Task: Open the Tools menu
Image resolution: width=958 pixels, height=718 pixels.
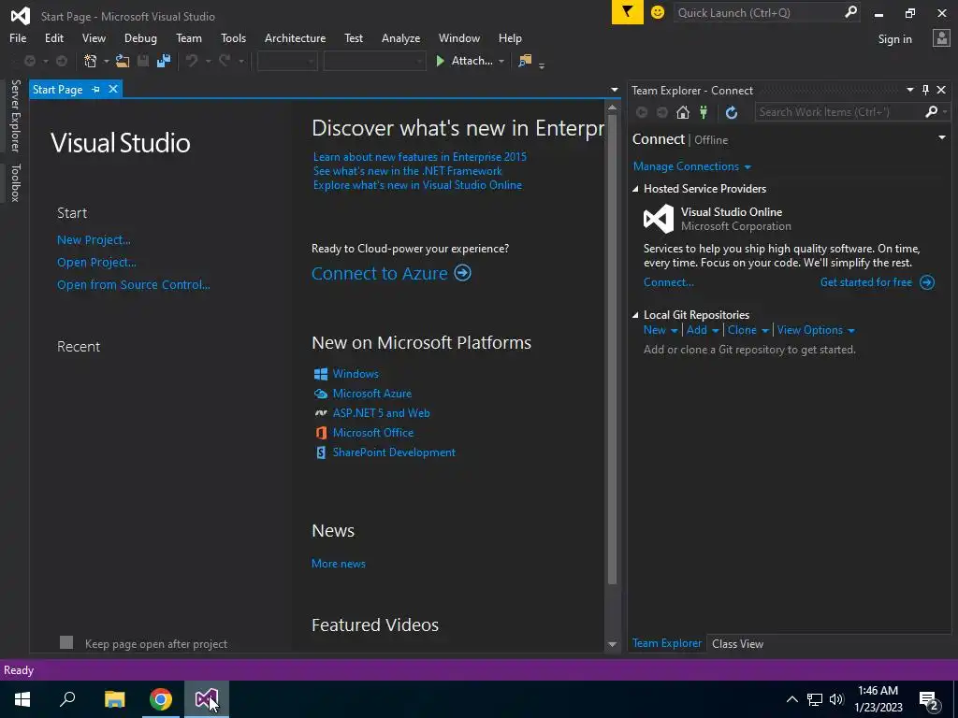Action: click(233, 37)
